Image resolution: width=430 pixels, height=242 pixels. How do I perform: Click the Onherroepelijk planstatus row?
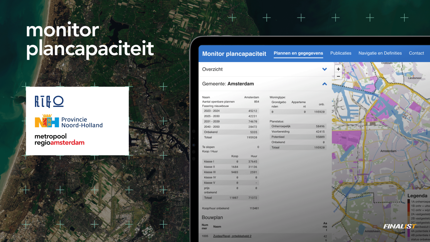[x=298, y=126]
